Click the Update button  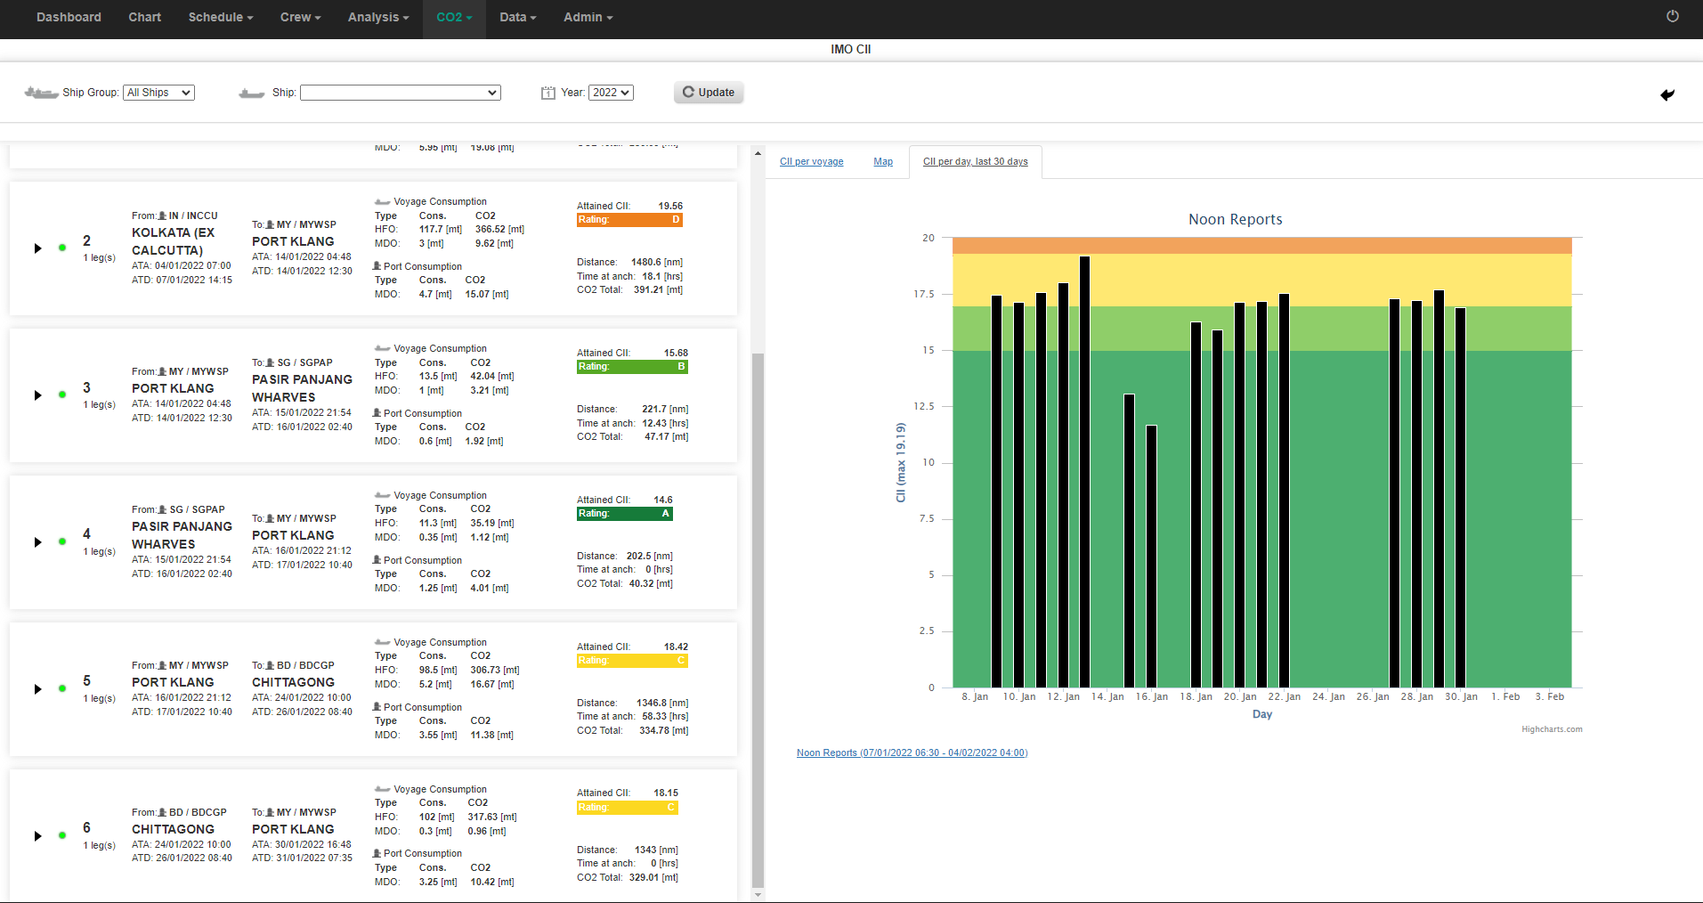[709, 92]
